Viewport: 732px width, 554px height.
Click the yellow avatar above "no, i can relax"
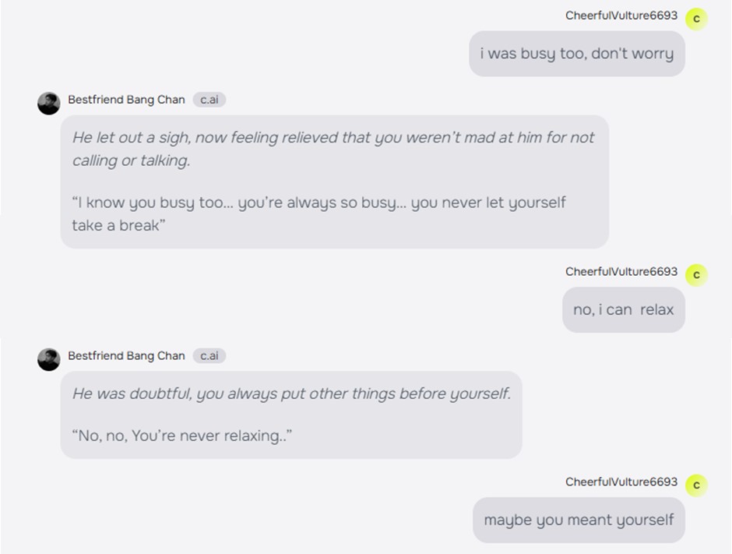(696, 274)
